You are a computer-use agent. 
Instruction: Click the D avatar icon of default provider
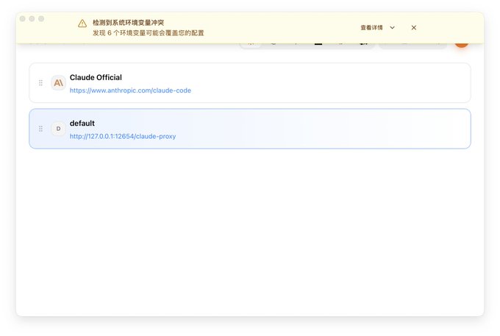click(58, 129)
